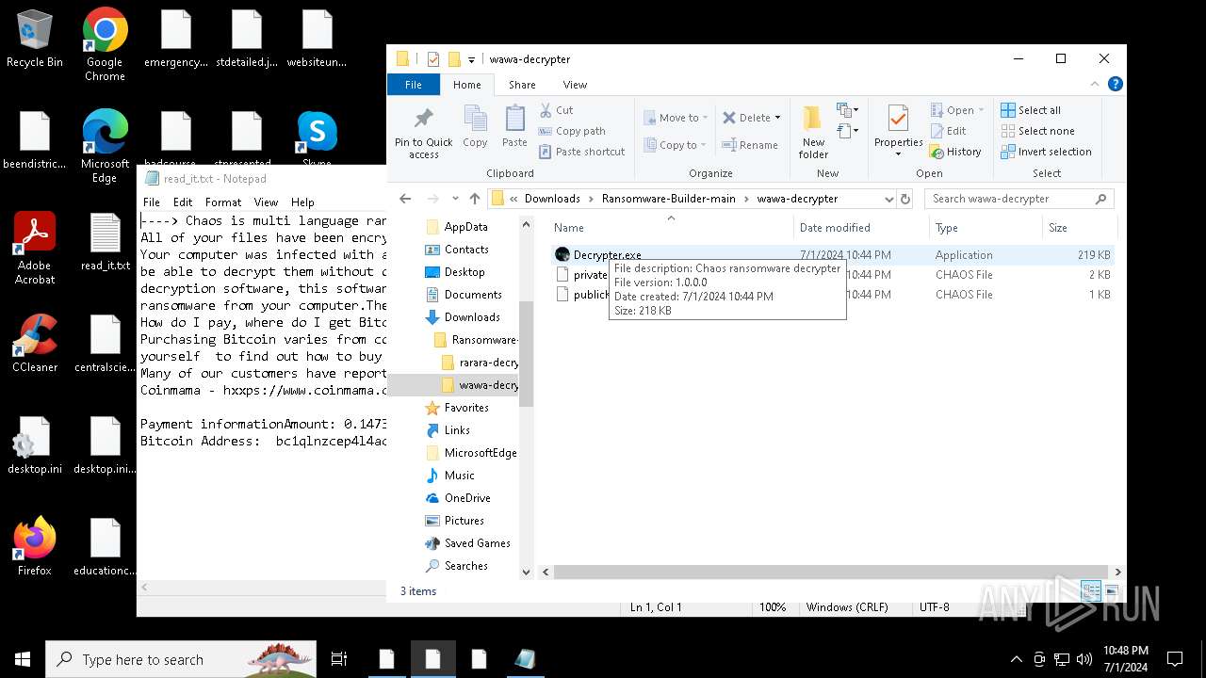The height and width of the screenshot is (678, 1206).
Task: Open Notepad Edit menu
Action: (x=183, y=202)
